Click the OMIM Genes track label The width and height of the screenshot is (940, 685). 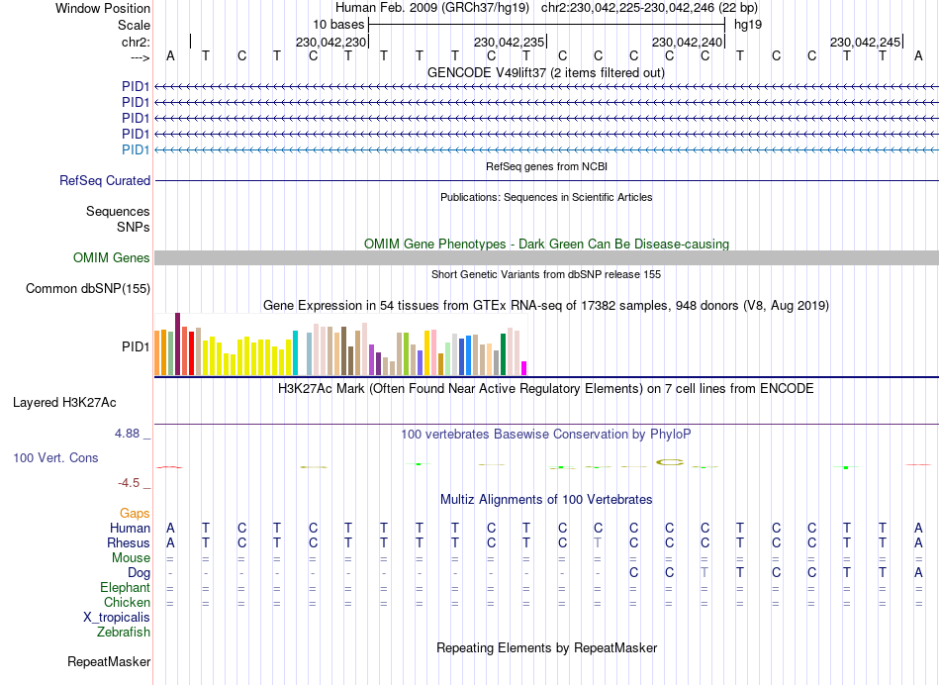tap(112, 258)
